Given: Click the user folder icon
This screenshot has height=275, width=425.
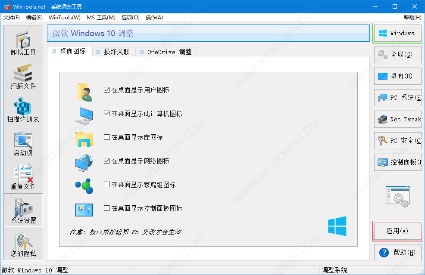Looking at the screenshot, I should 84,92.
